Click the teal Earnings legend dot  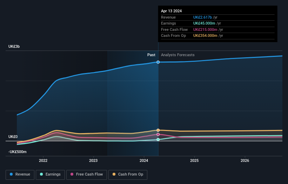[41, 174]
